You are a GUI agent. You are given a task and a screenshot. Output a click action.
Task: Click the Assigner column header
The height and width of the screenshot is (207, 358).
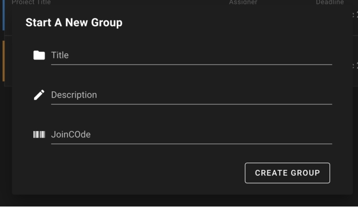[243, 3]
